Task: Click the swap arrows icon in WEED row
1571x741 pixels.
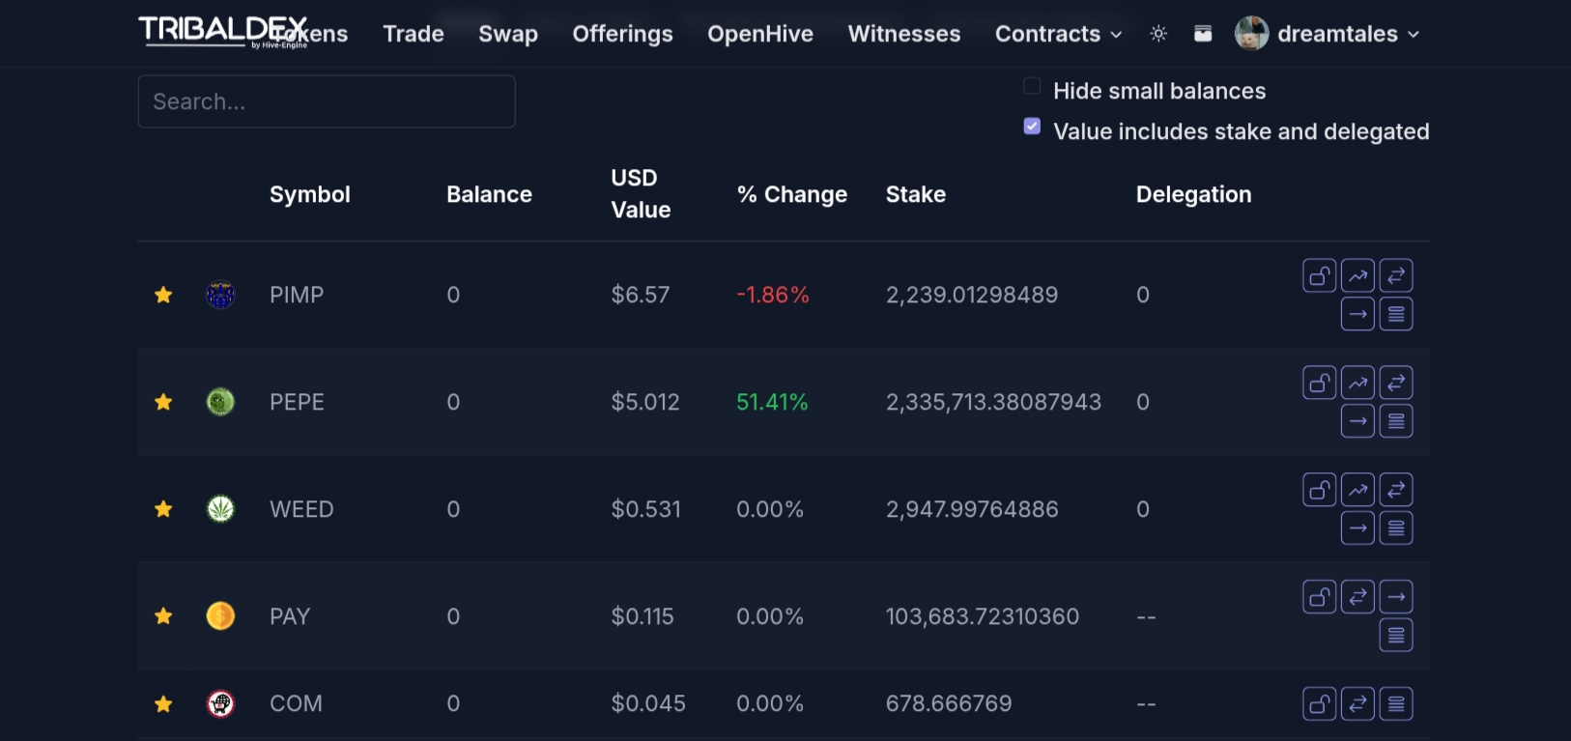Action: tap(1396, 491)
